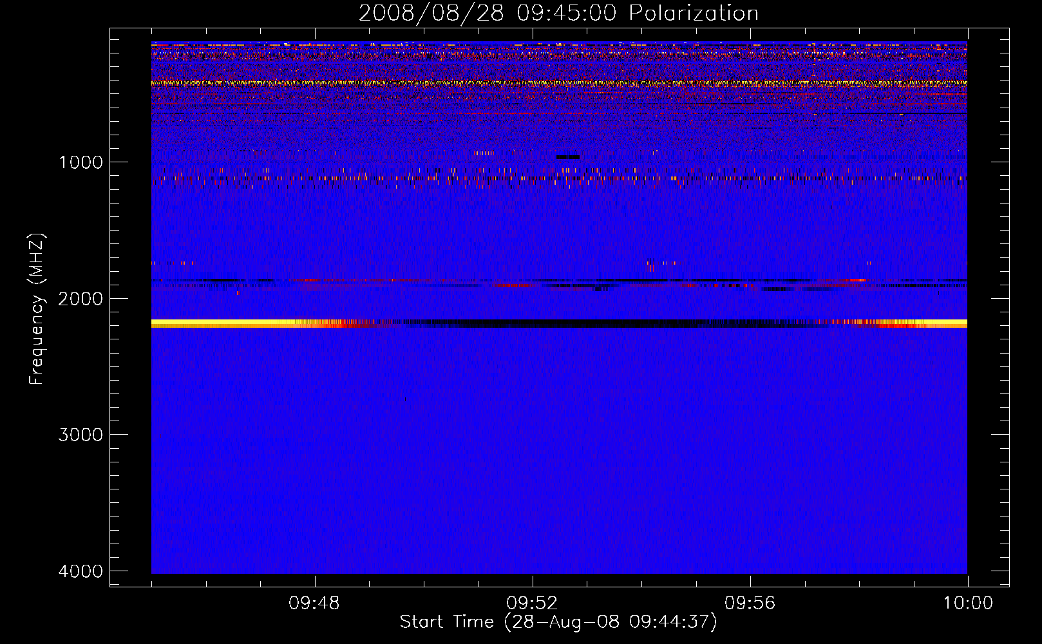Screen dimensions: 1042x644
Task: Click the 2000 frequency tick label
Action: point(81,298)
